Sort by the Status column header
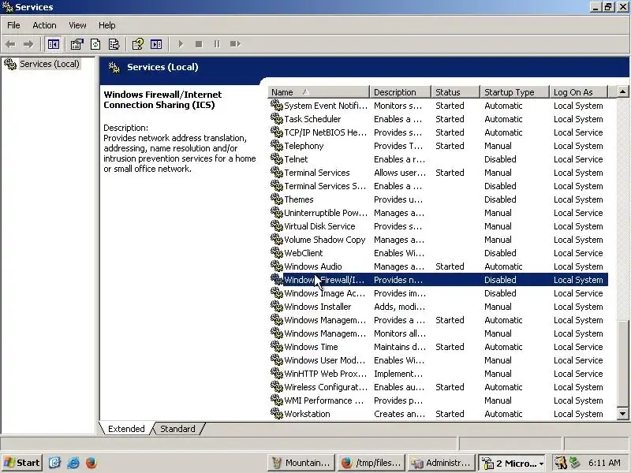631x473 pixels. (456, 92)
